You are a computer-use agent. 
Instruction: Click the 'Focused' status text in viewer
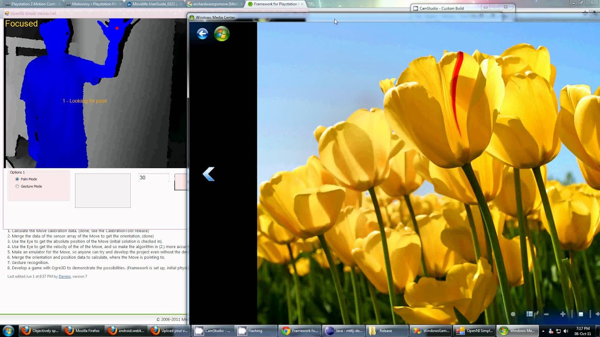coord(21,24)
